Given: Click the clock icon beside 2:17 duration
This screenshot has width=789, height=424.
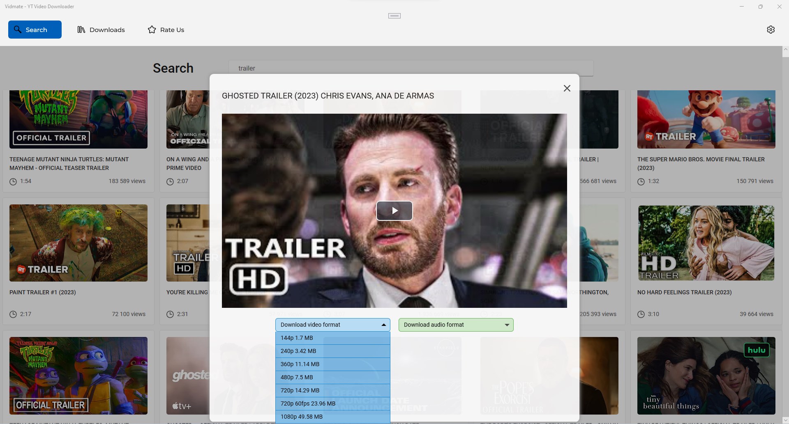Looking at the screenshot, I should (x=13, y=314).
